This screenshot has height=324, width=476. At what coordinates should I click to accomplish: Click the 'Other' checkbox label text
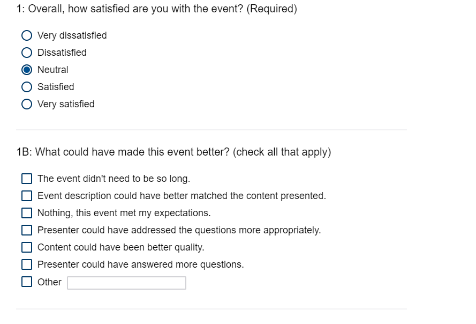click(49, 282)
